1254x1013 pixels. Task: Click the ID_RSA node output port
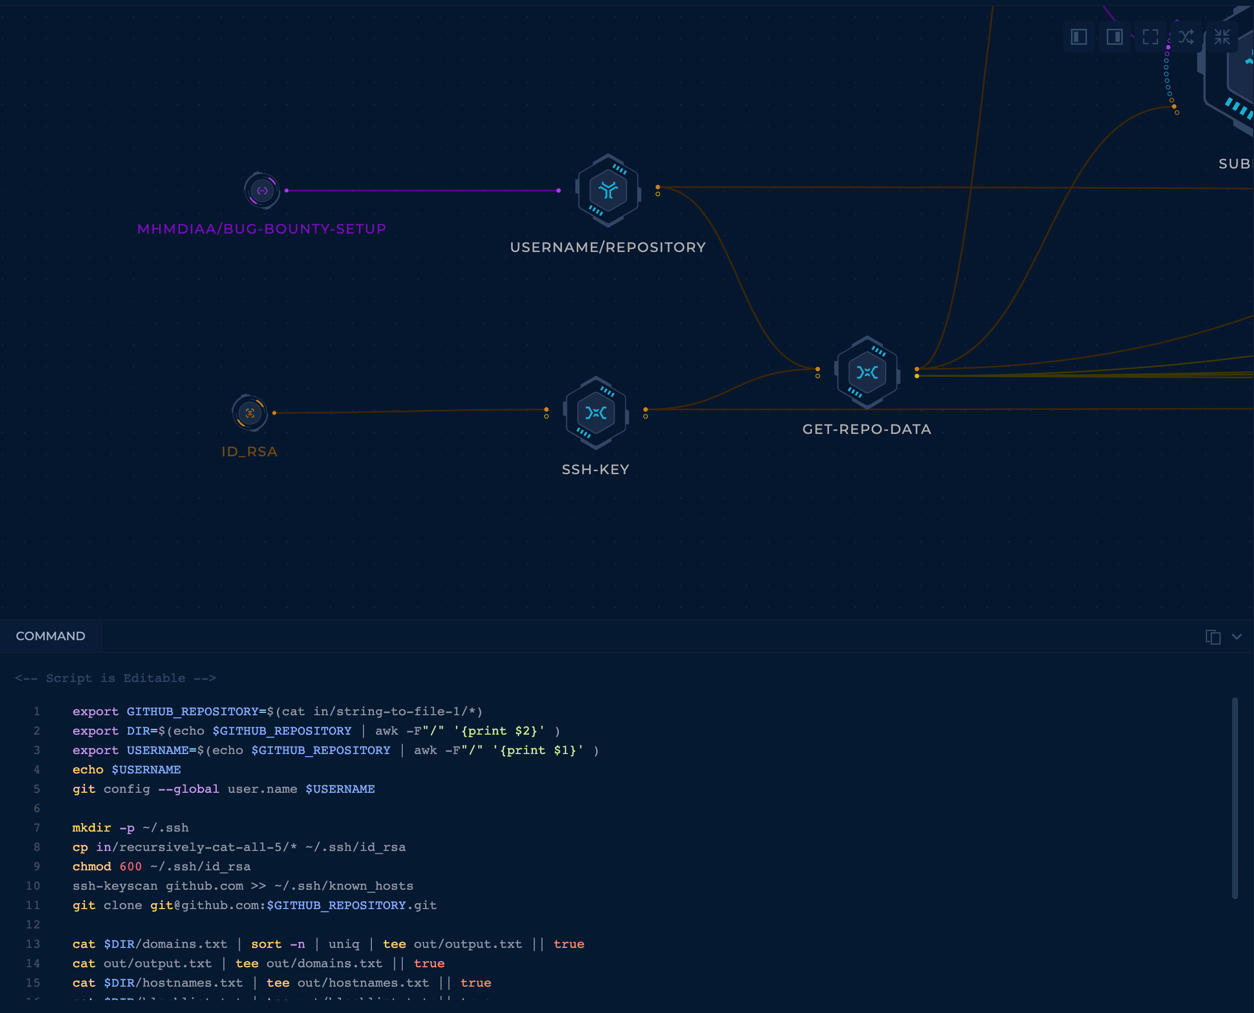[x=274, y=413]
